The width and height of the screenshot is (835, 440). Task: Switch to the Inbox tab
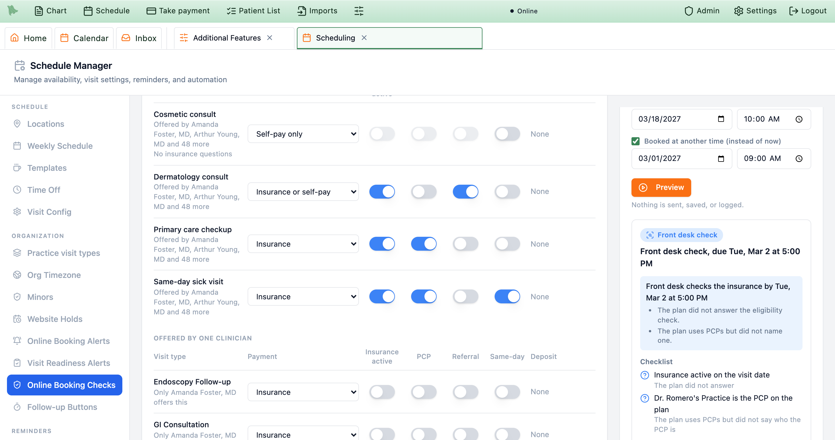click(x=139, y=38)
